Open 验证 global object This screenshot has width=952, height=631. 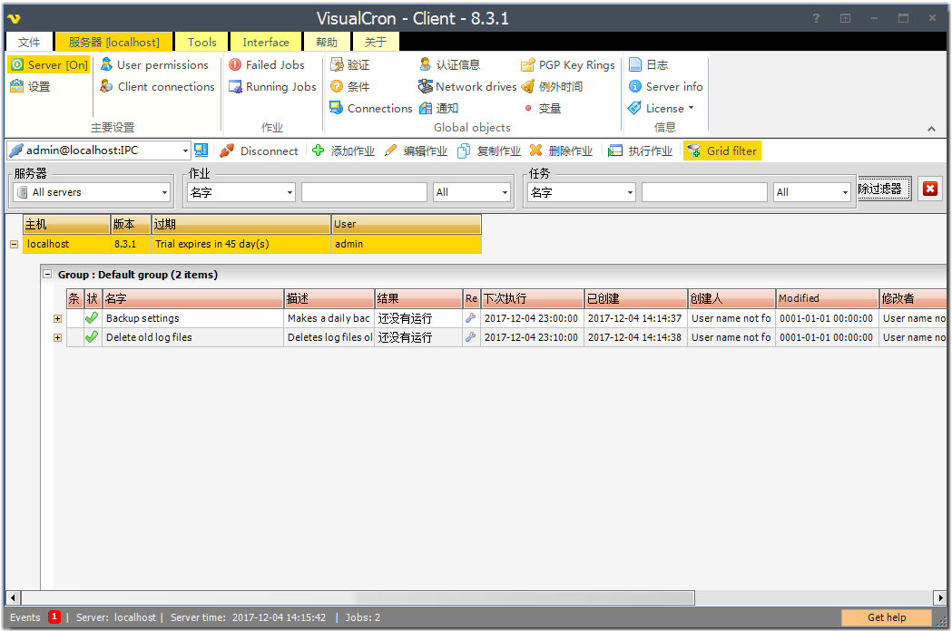pyautogui.click(x=349, y=65)
